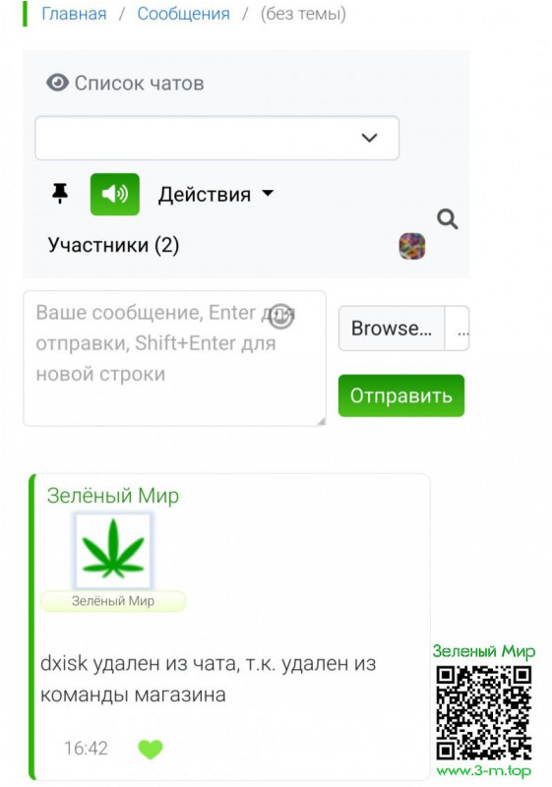This screenshot has width=552, height=787.
Task: Expand the chat list dropdown
Action: click(x=216, y=138)
